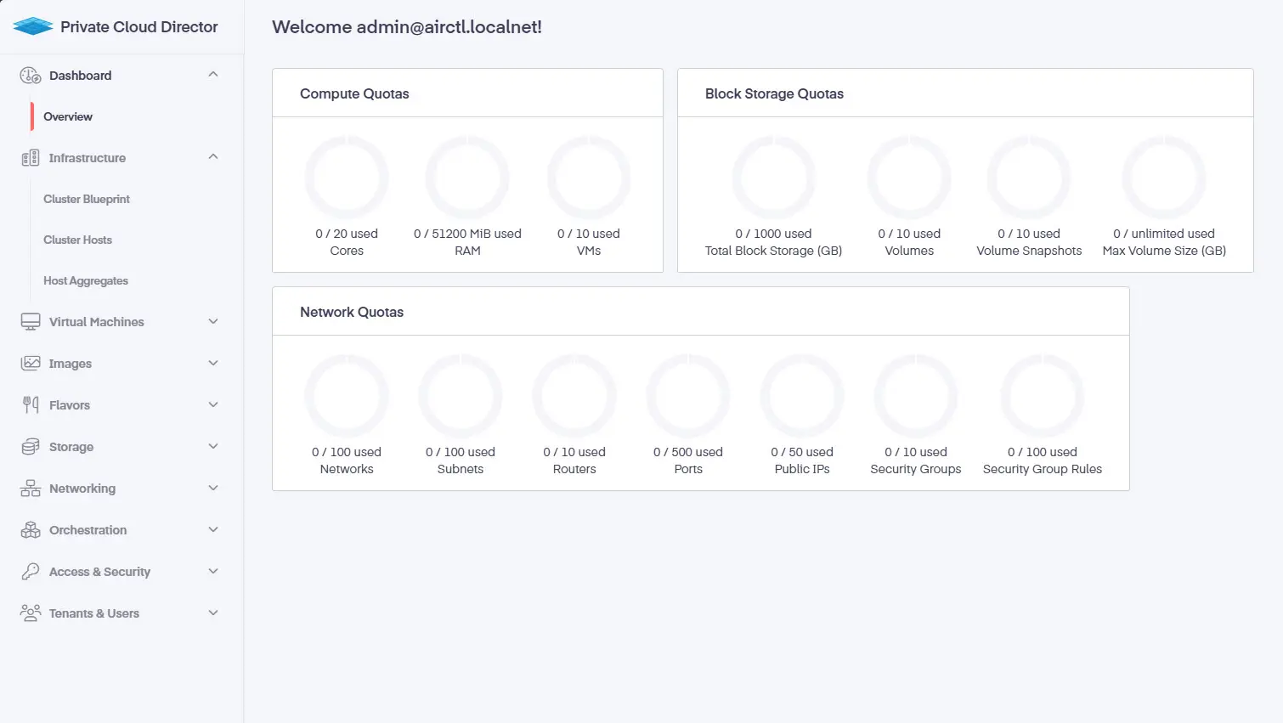
Task: Open the Virtual Machines menu label
Action: [97, 322]
